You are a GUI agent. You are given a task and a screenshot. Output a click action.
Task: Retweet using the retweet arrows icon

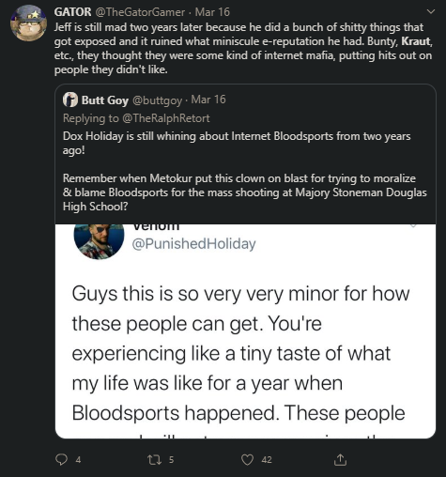click(x=155, y=459)
